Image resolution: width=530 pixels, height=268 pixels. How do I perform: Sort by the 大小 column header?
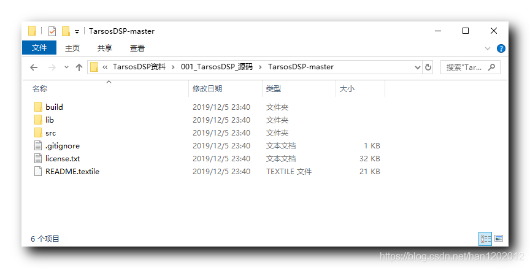click(x=347, y=88)
